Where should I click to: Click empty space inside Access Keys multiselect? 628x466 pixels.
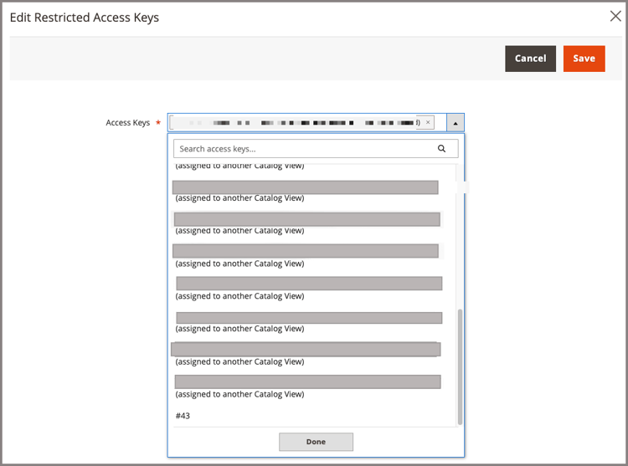point(440,122)
